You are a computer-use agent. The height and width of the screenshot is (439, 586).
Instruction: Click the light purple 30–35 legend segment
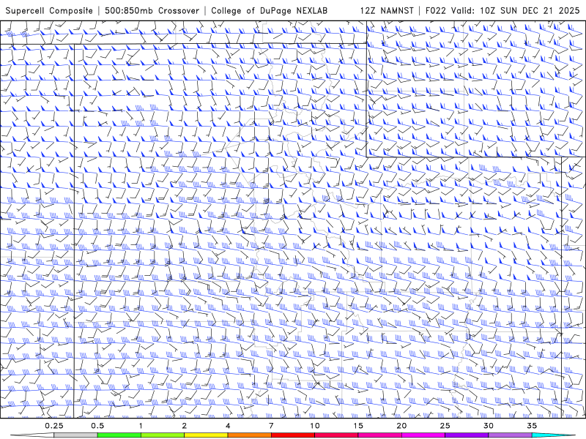[x=510, y=435]
